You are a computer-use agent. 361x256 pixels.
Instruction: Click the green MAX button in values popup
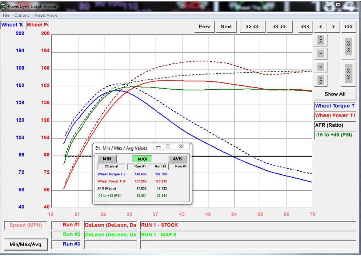(x=142, y=159)
